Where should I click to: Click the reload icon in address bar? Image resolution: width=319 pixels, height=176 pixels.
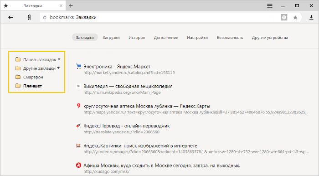pos(45,18)
